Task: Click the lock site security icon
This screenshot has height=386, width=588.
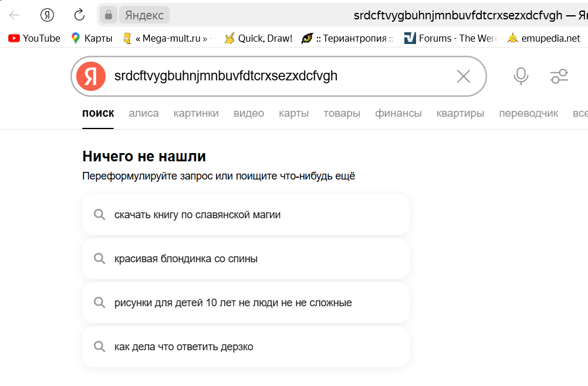Action: click(x=108, y=15)
